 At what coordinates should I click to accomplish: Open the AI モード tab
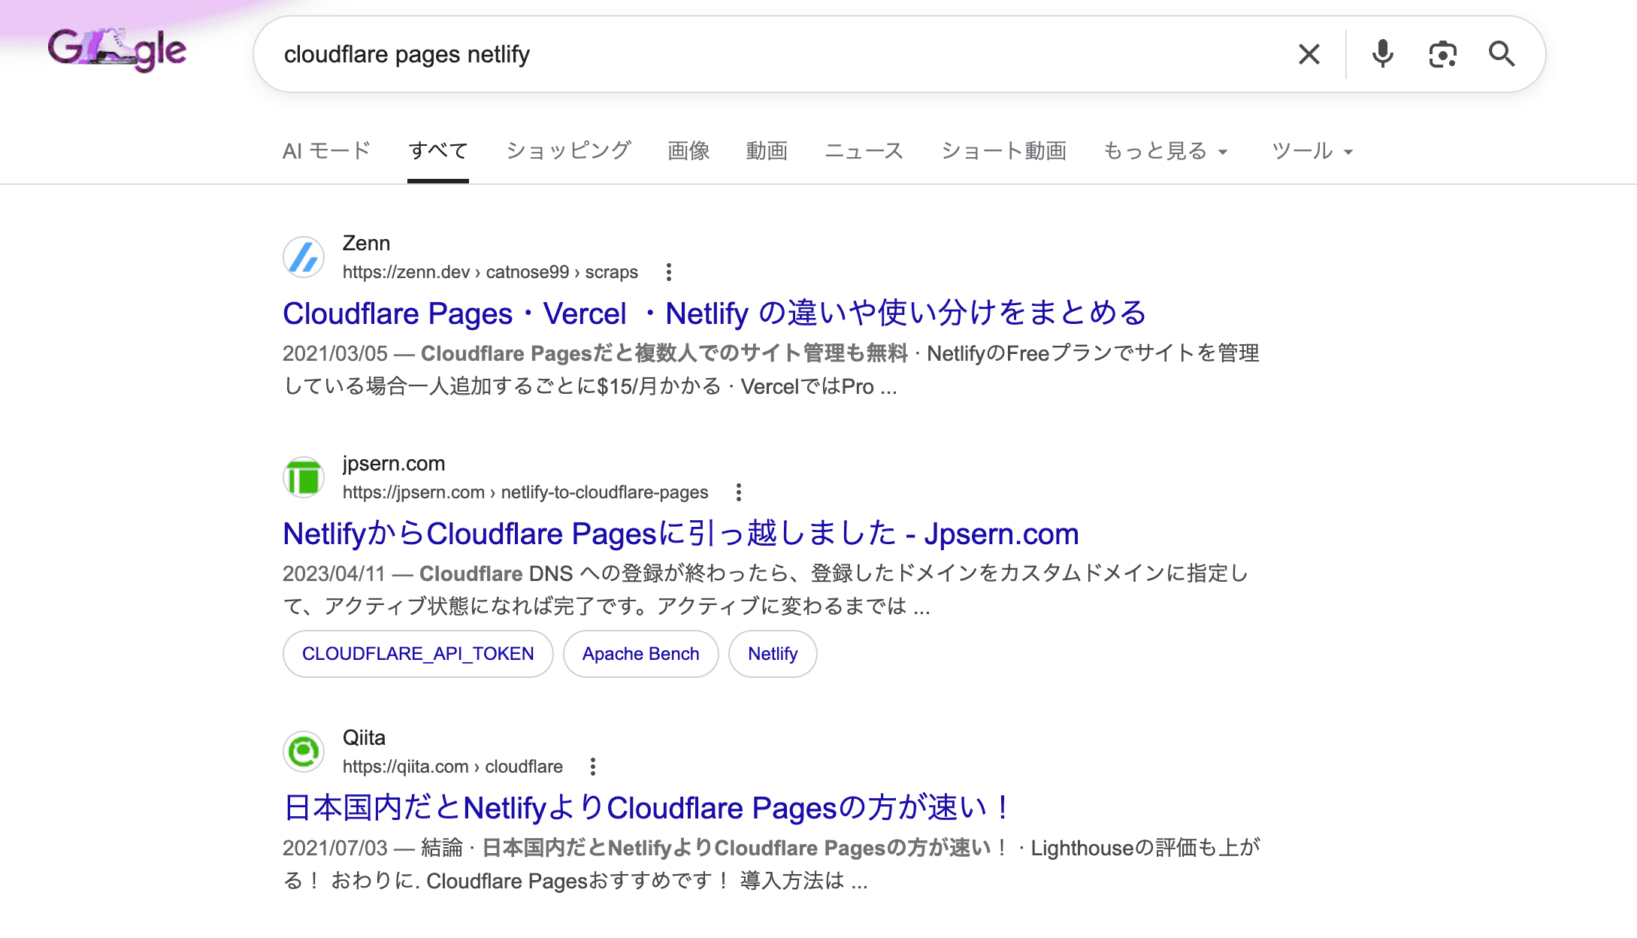(326, 150)
